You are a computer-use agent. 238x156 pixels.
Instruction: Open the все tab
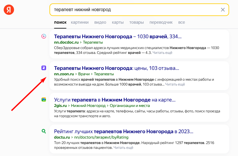click(x=182, y=23)
